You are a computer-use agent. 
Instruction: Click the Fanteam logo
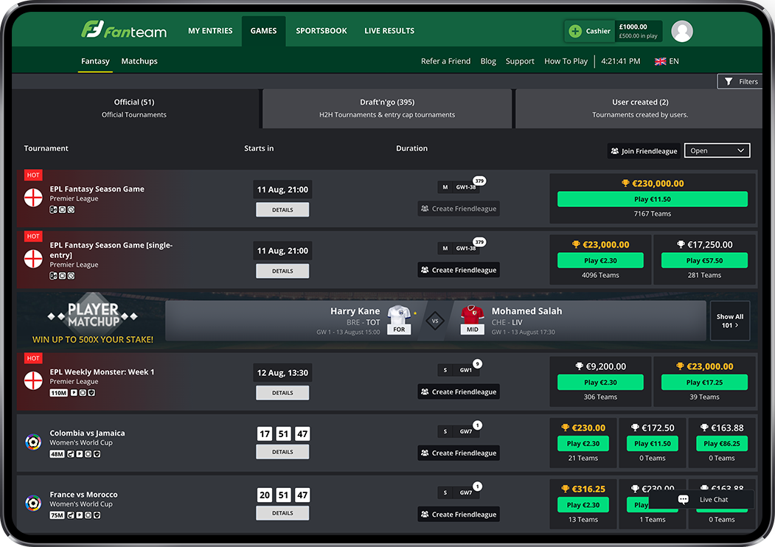pos(124,30)
